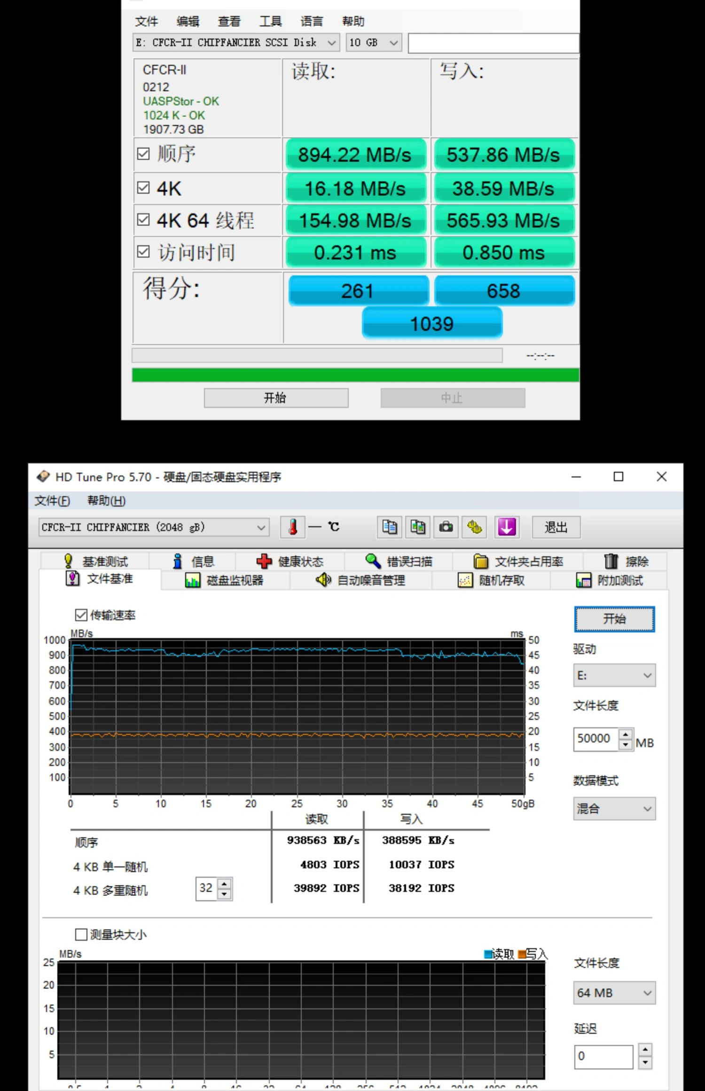Click the copy screenshot to clipboard icon

pos(418,527)
